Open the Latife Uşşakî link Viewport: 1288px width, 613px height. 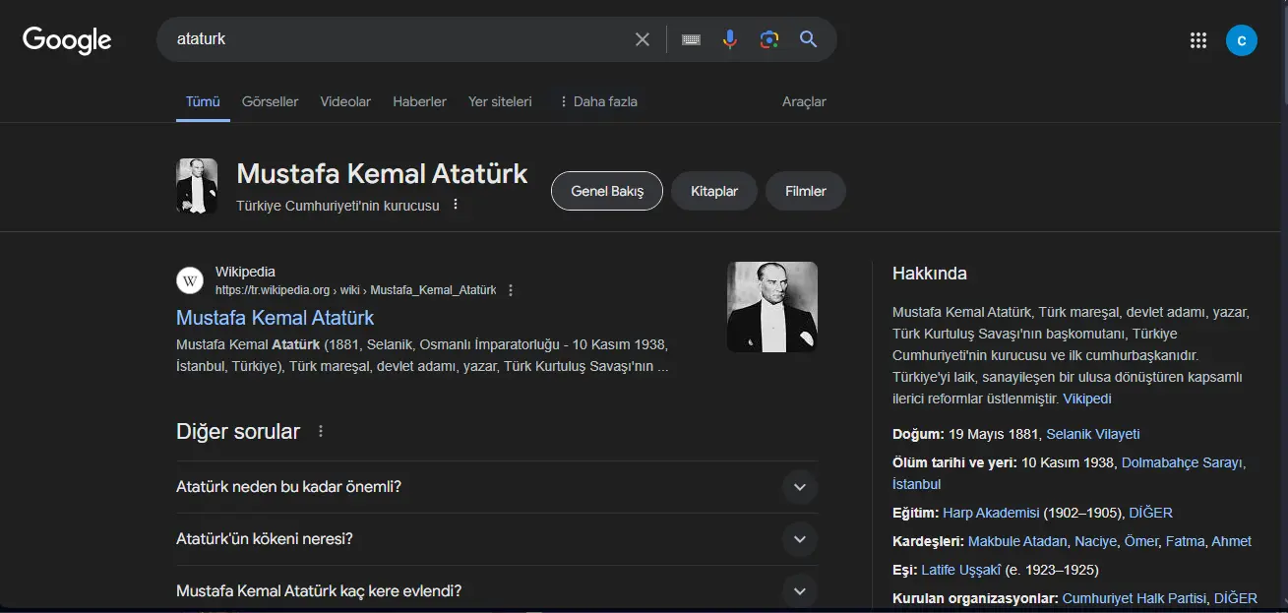961,570
